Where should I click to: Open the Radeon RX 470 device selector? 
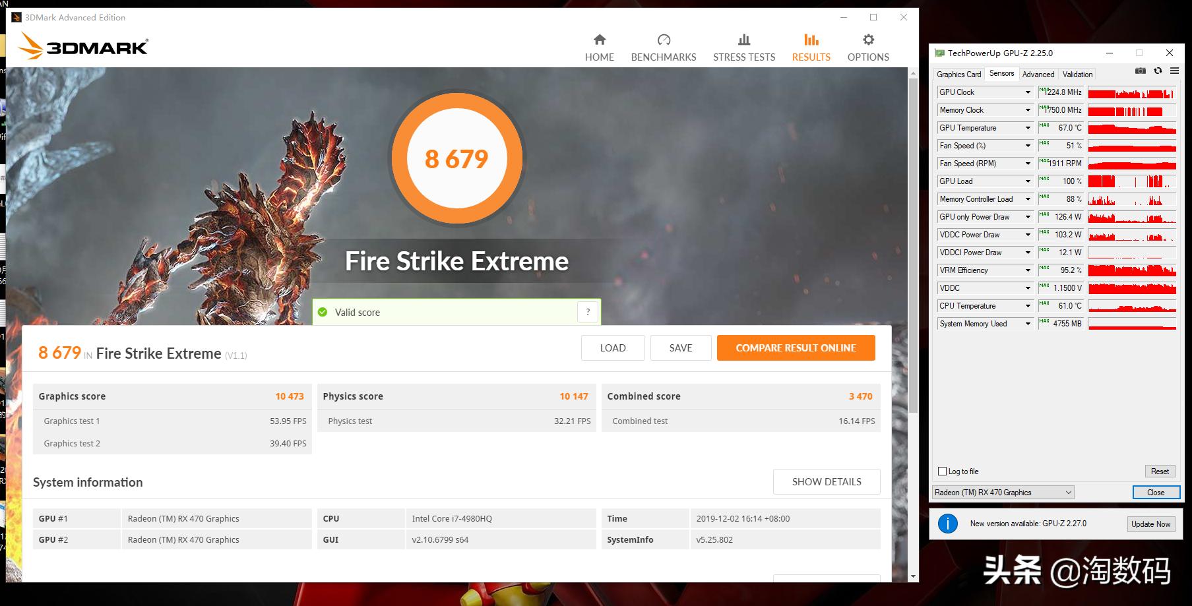coord(1003,493)
